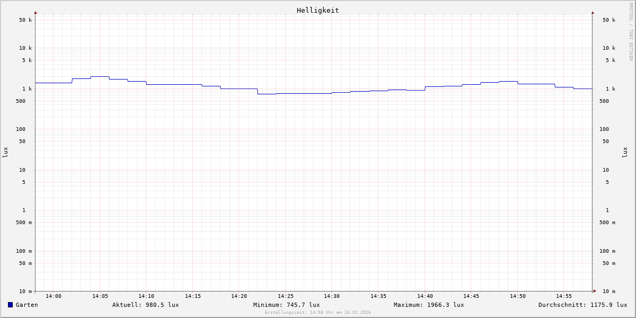636x318 pixels.
Task: Click the Aktuell 980.5 lux value
Action: [145, 305]
